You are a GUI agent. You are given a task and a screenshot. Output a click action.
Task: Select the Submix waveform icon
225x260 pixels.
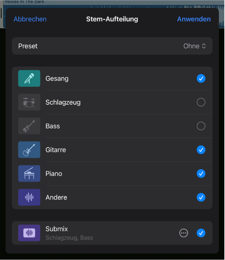pyautogui.click(x=29, y=233)
